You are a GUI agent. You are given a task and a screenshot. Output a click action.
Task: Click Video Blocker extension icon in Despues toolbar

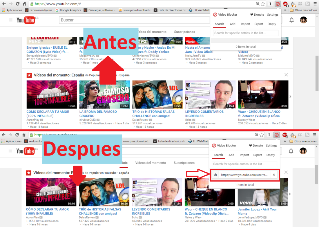pyautogui.click(x=276, y=135)
